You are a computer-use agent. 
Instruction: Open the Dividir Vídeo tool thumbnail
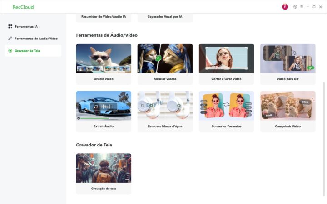click(x=104, y=58)
